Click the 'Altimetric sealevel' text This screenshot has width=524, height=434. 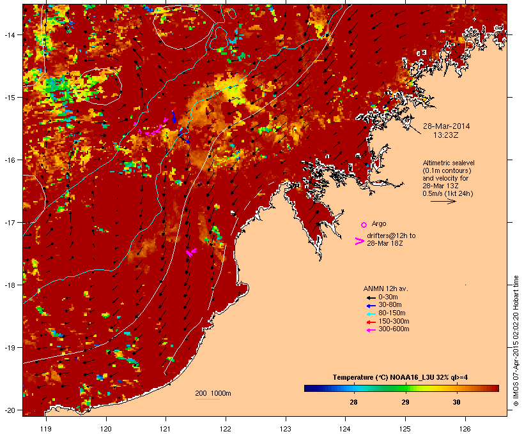point(449,163)
